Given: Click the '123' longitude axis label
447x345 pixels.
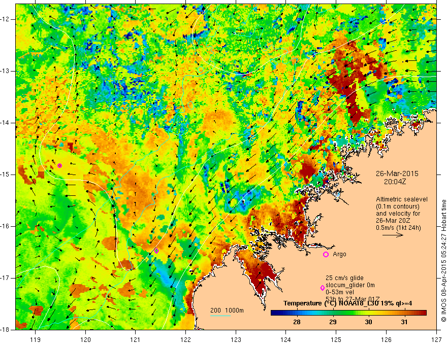Looking at the screenshot, I should tap(236, 339).
